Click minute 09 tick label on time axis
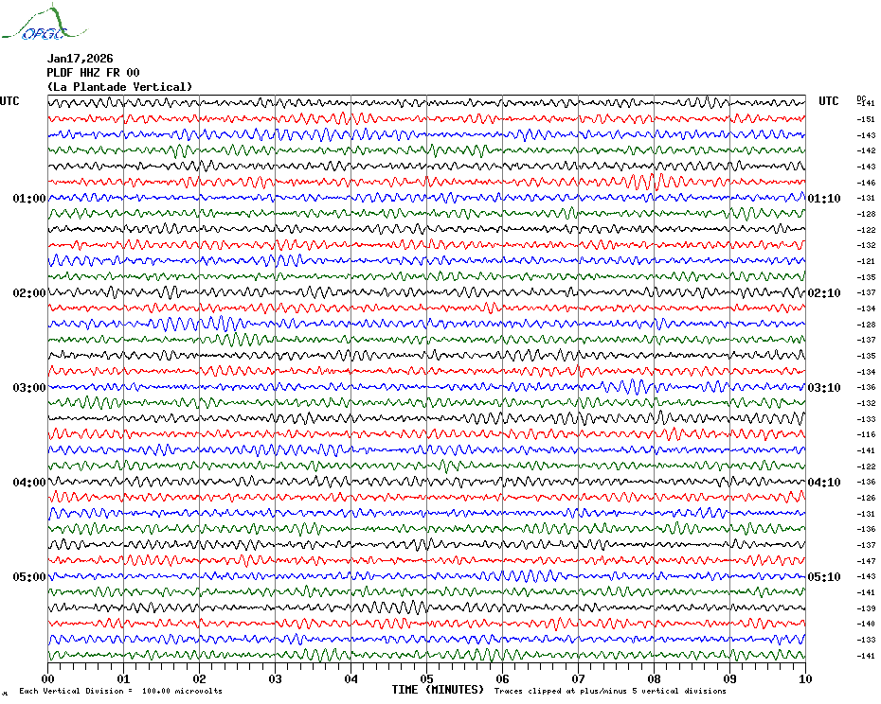This screenshot has height=704, width=881. [x=729, y=679]
